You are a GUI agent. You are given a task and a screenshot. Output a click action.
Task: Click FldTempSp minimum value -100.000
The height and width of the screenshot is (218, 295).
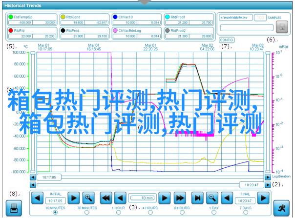21,22
